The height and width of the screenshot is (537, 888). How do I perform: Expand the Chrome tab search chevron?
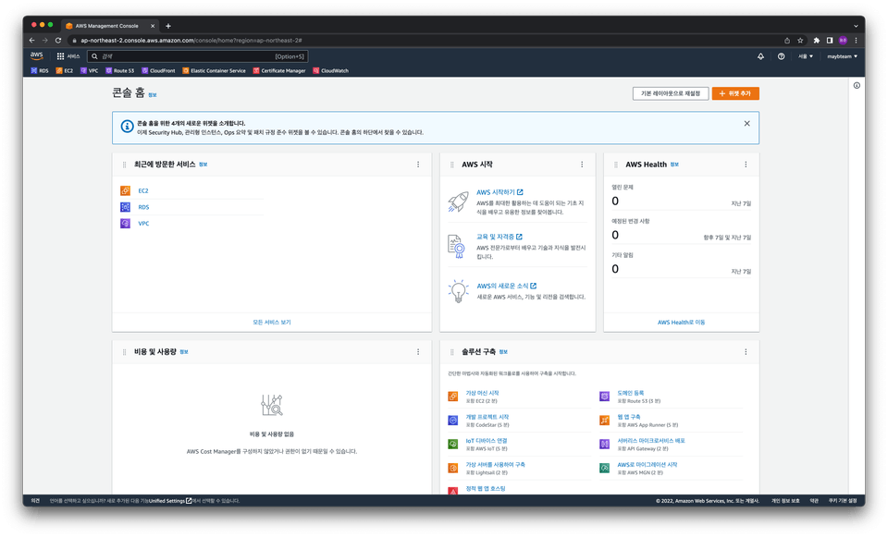(x=856, y=26)
